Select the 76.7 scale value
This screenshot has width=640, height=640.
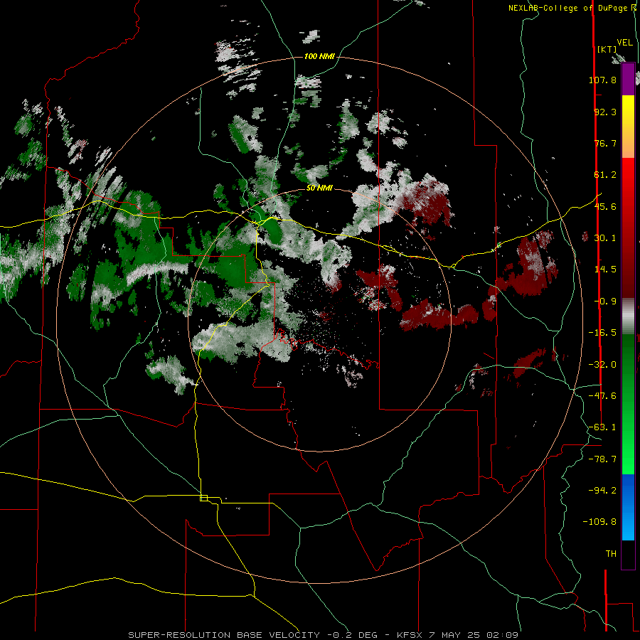[605, 143]
